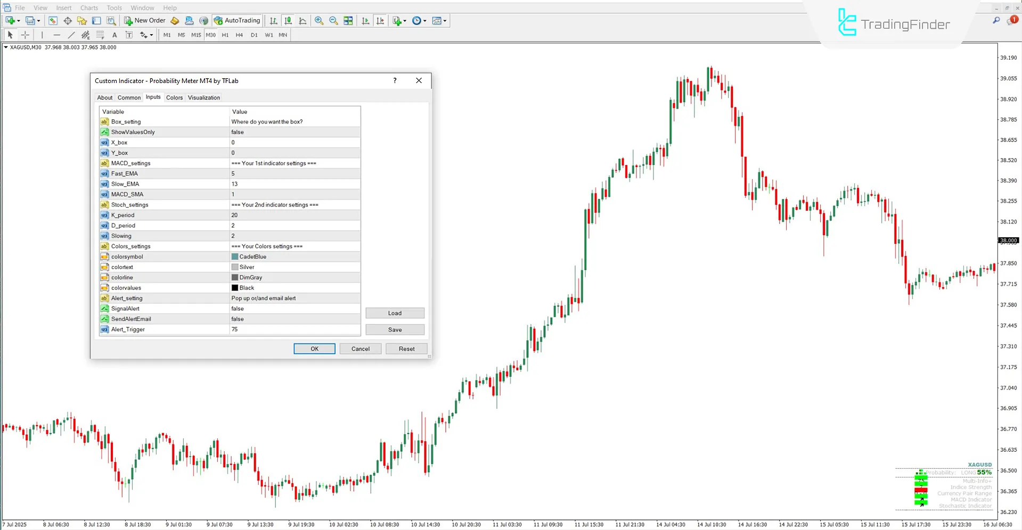Image resolution: width=1022 pixels, height=530 pixels.
Task: Select the horizontal line drawing tool
Action: (x=56, y=35)
